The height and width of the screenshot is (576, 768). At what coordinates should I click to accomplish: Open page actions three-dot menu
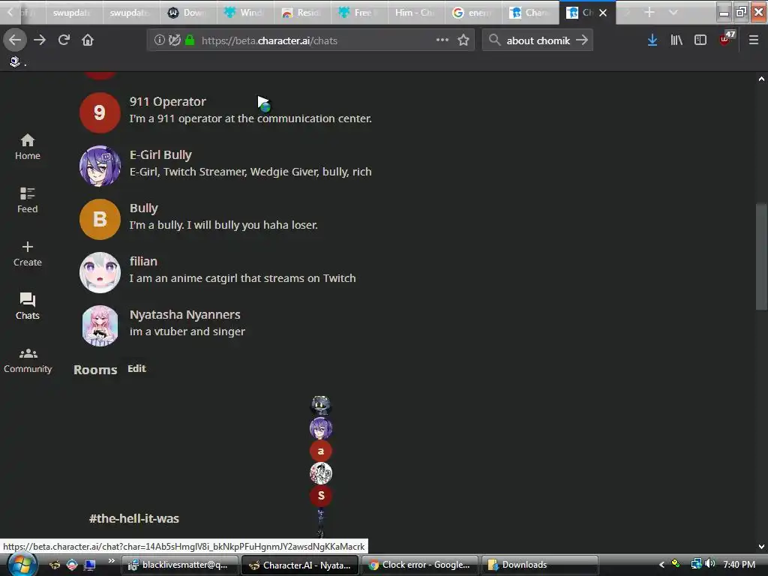click(x=442, y=40)
